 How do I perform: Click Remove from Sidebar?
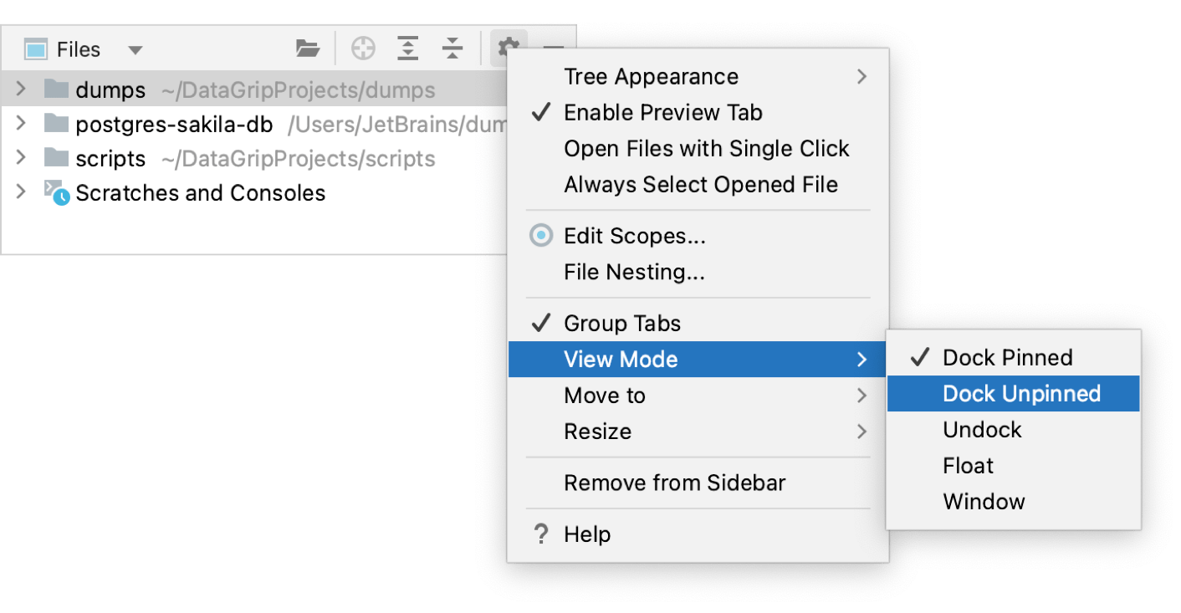(x=674, y=483)
